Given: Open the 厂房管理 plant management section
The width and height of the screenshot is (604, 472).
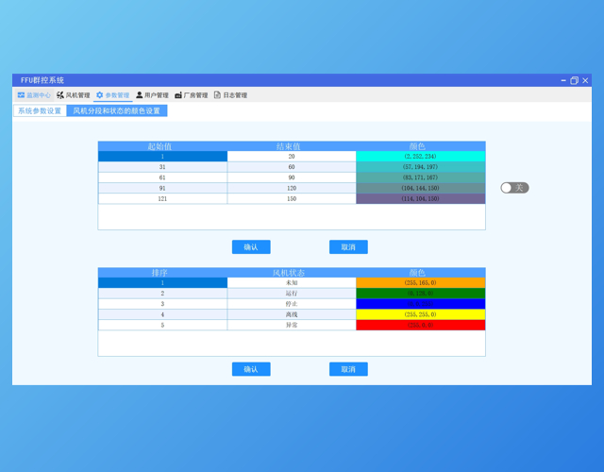Looking at the screenshot, I should tap(192, 95).
